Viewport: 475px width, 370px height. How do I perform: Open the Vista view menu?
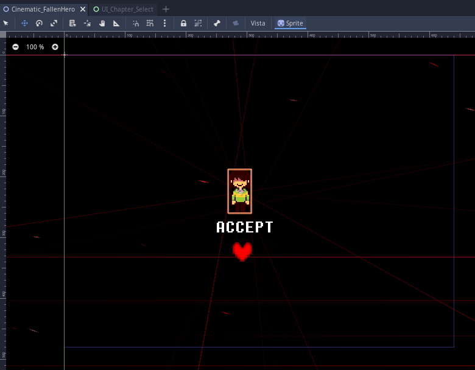[258, 23]
